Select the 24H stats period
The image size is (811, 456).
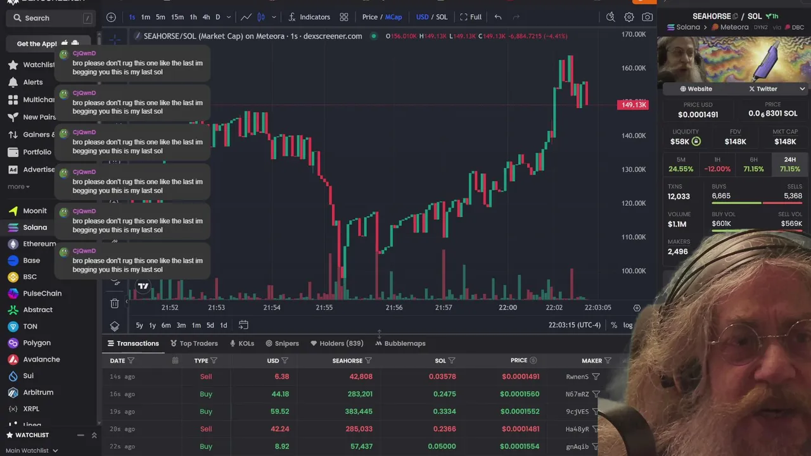click(x=790, y=165)
